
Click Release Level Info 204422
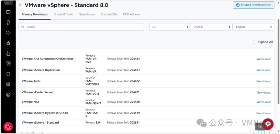[x=123, y=81]
